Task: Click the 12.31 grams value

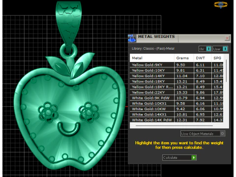Action: (x=182, y=120)
